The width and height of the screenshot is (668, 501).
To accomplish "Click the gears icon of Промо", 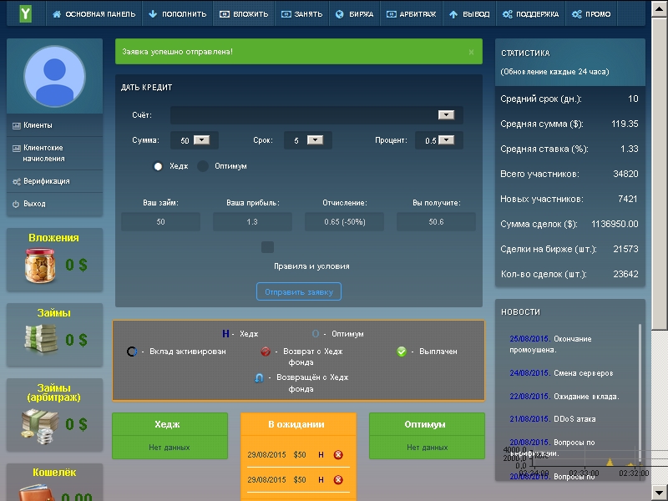I will (577, 14).
